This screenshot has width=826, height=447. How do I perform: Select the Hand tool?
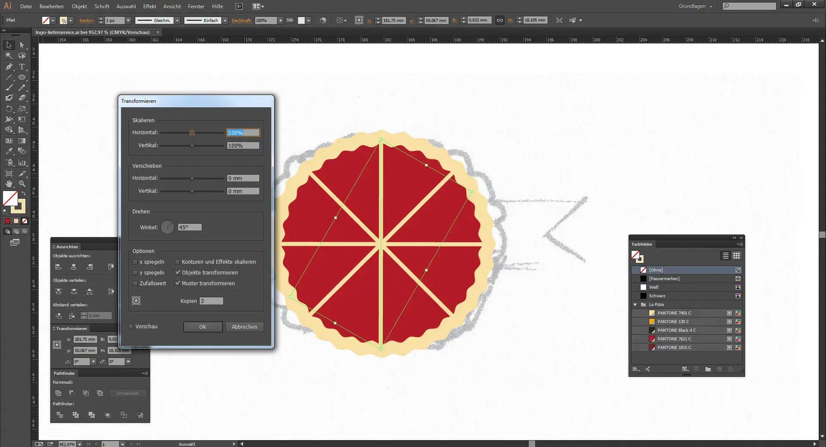click(9, 184)
